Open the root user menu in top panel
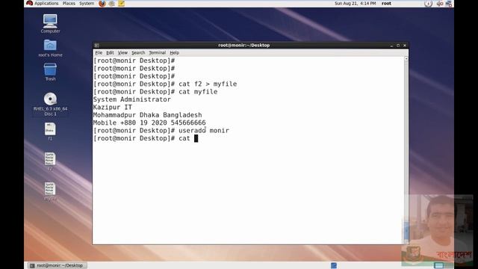478x269 pixels. point(386,3)
